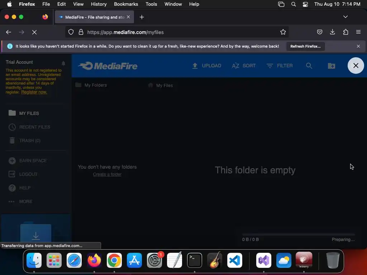The width and height of the screenshot is (367, 275).
Task: Open the Window menu
Action: click(x=173, y=4)
